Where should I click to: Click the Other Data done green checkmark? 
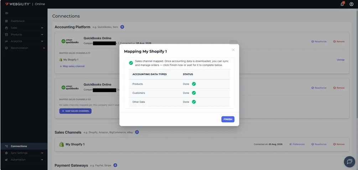point(194,102)
